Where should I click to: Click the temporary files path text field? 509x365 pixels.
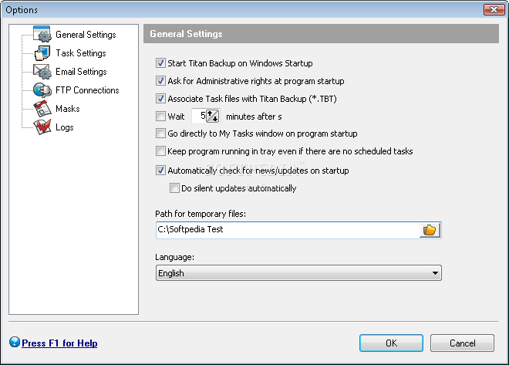coord(286,229)
